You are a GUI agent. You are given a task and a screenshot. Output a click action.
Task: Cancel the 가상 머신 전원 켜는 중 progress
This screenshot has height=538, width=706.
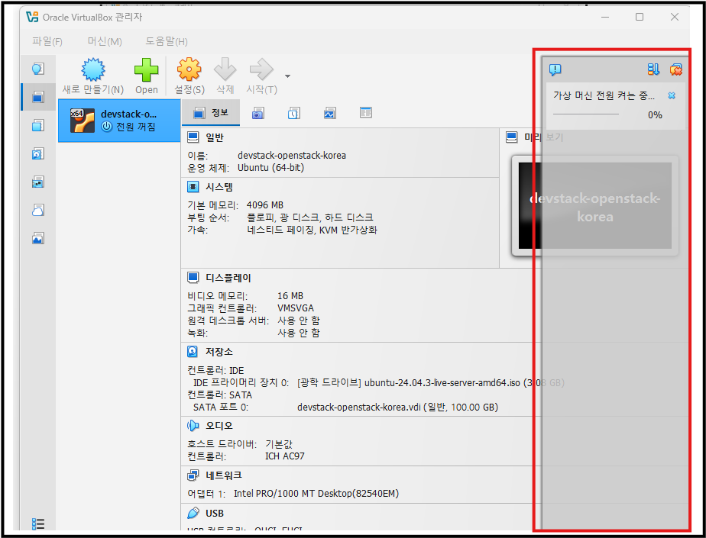[x=672, y=95]
